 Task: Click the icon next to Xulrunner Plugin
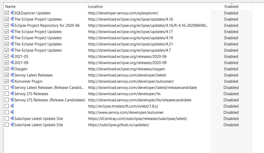pyautogui.click(x=12, y=81)
